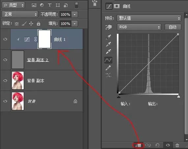The height and width of the screenshot is (149, 188).
Task: Click the black point input slider triangle
Action: coord(119,96)
